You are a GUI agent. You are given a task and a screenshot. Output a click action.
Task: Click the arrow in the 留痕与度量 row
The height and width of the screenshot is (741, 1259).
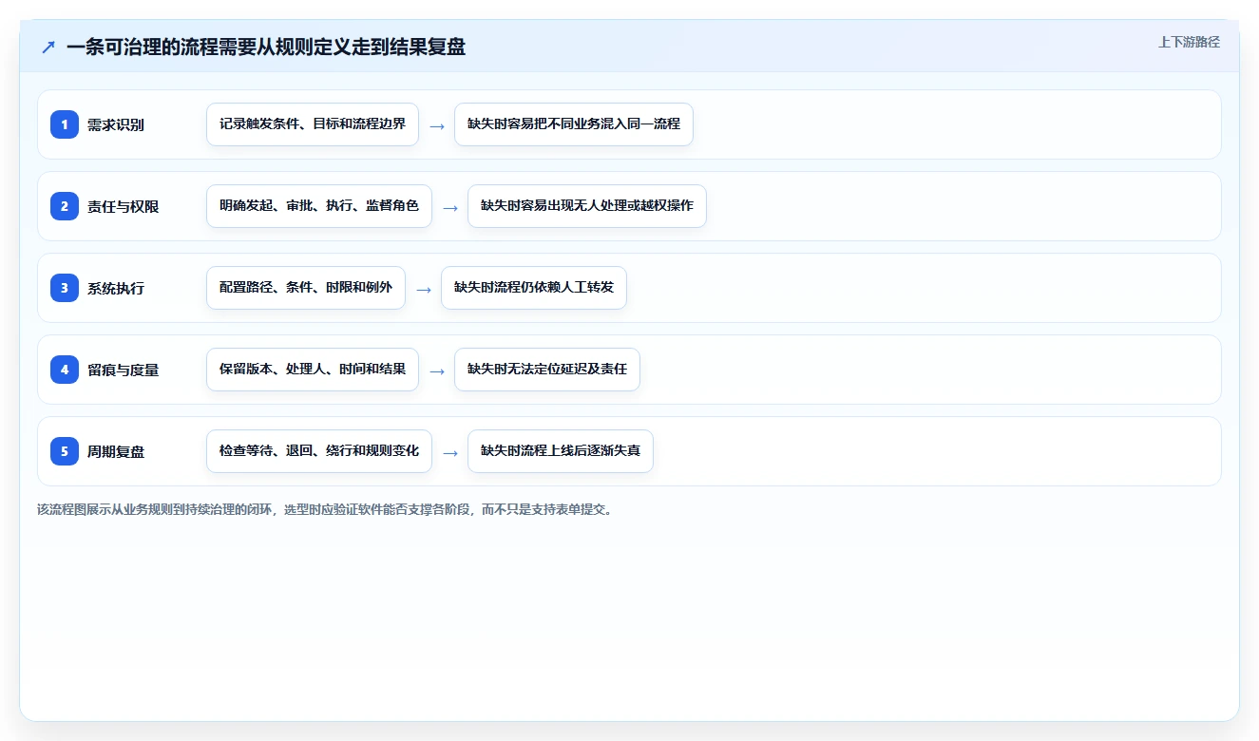click(437, 370)
